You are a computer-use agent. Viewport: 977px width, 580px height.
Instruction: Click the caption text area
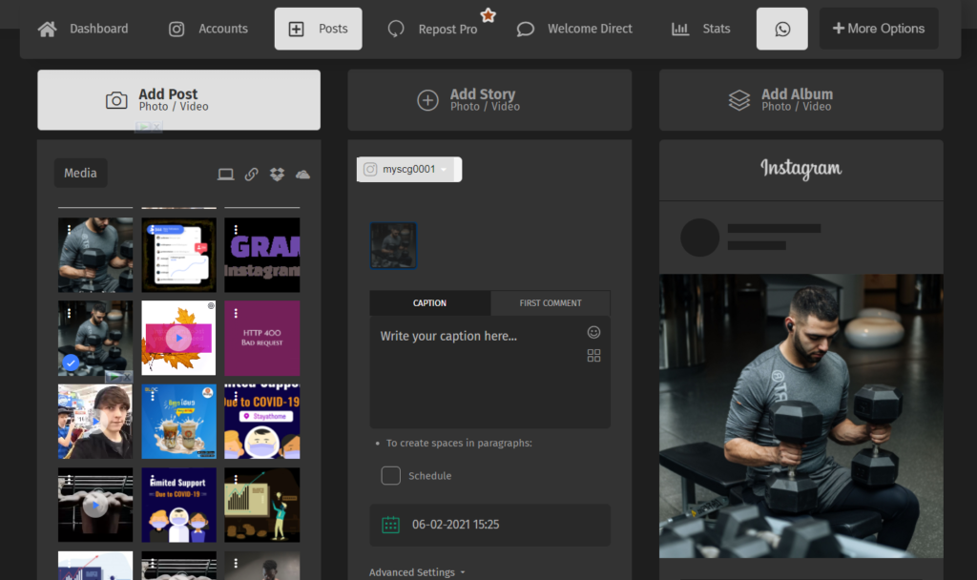[x=489, y=372]
